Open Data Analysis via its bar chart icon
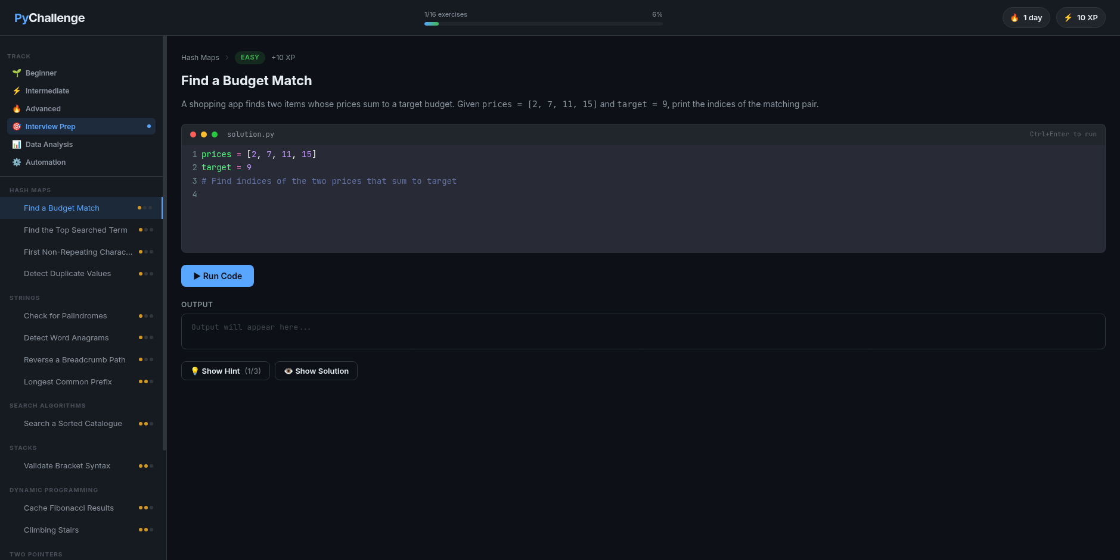The width and height of the screenshot is (1120, 560). [x=16, y=144]
